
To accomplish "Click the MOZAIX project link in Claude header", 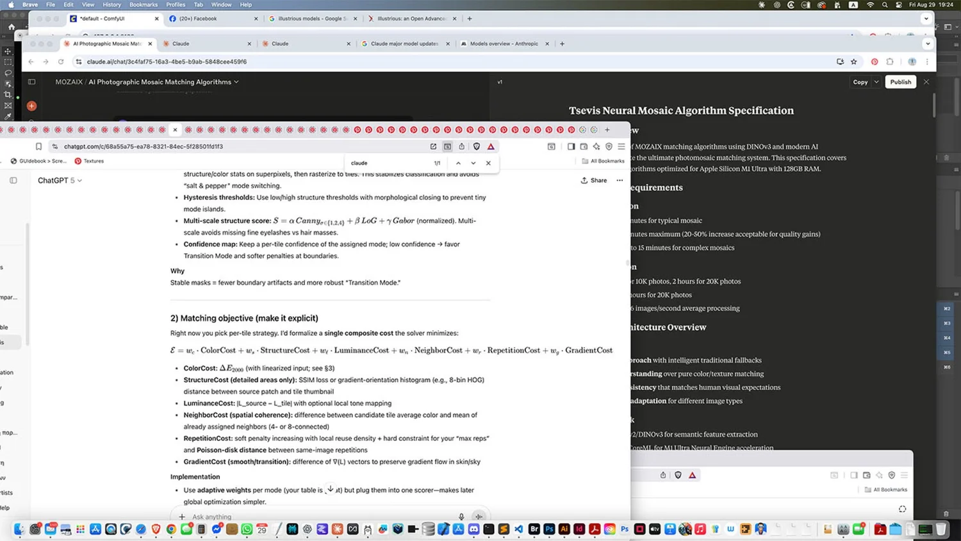I will click(69, 82).
